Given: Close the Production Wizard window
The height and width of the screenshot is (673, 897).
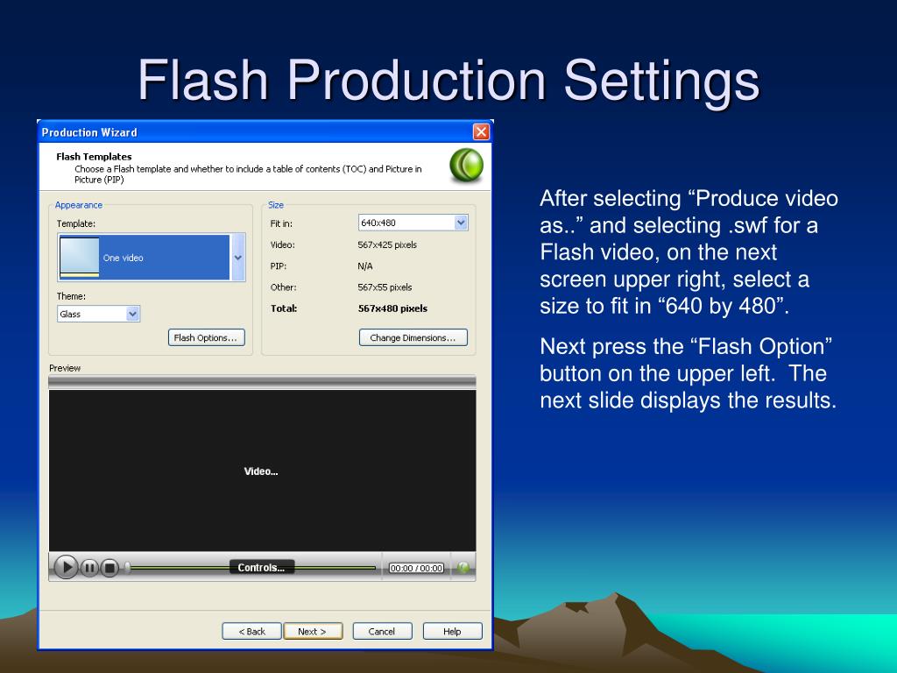Looking at the screenshot, I should 481,132.
